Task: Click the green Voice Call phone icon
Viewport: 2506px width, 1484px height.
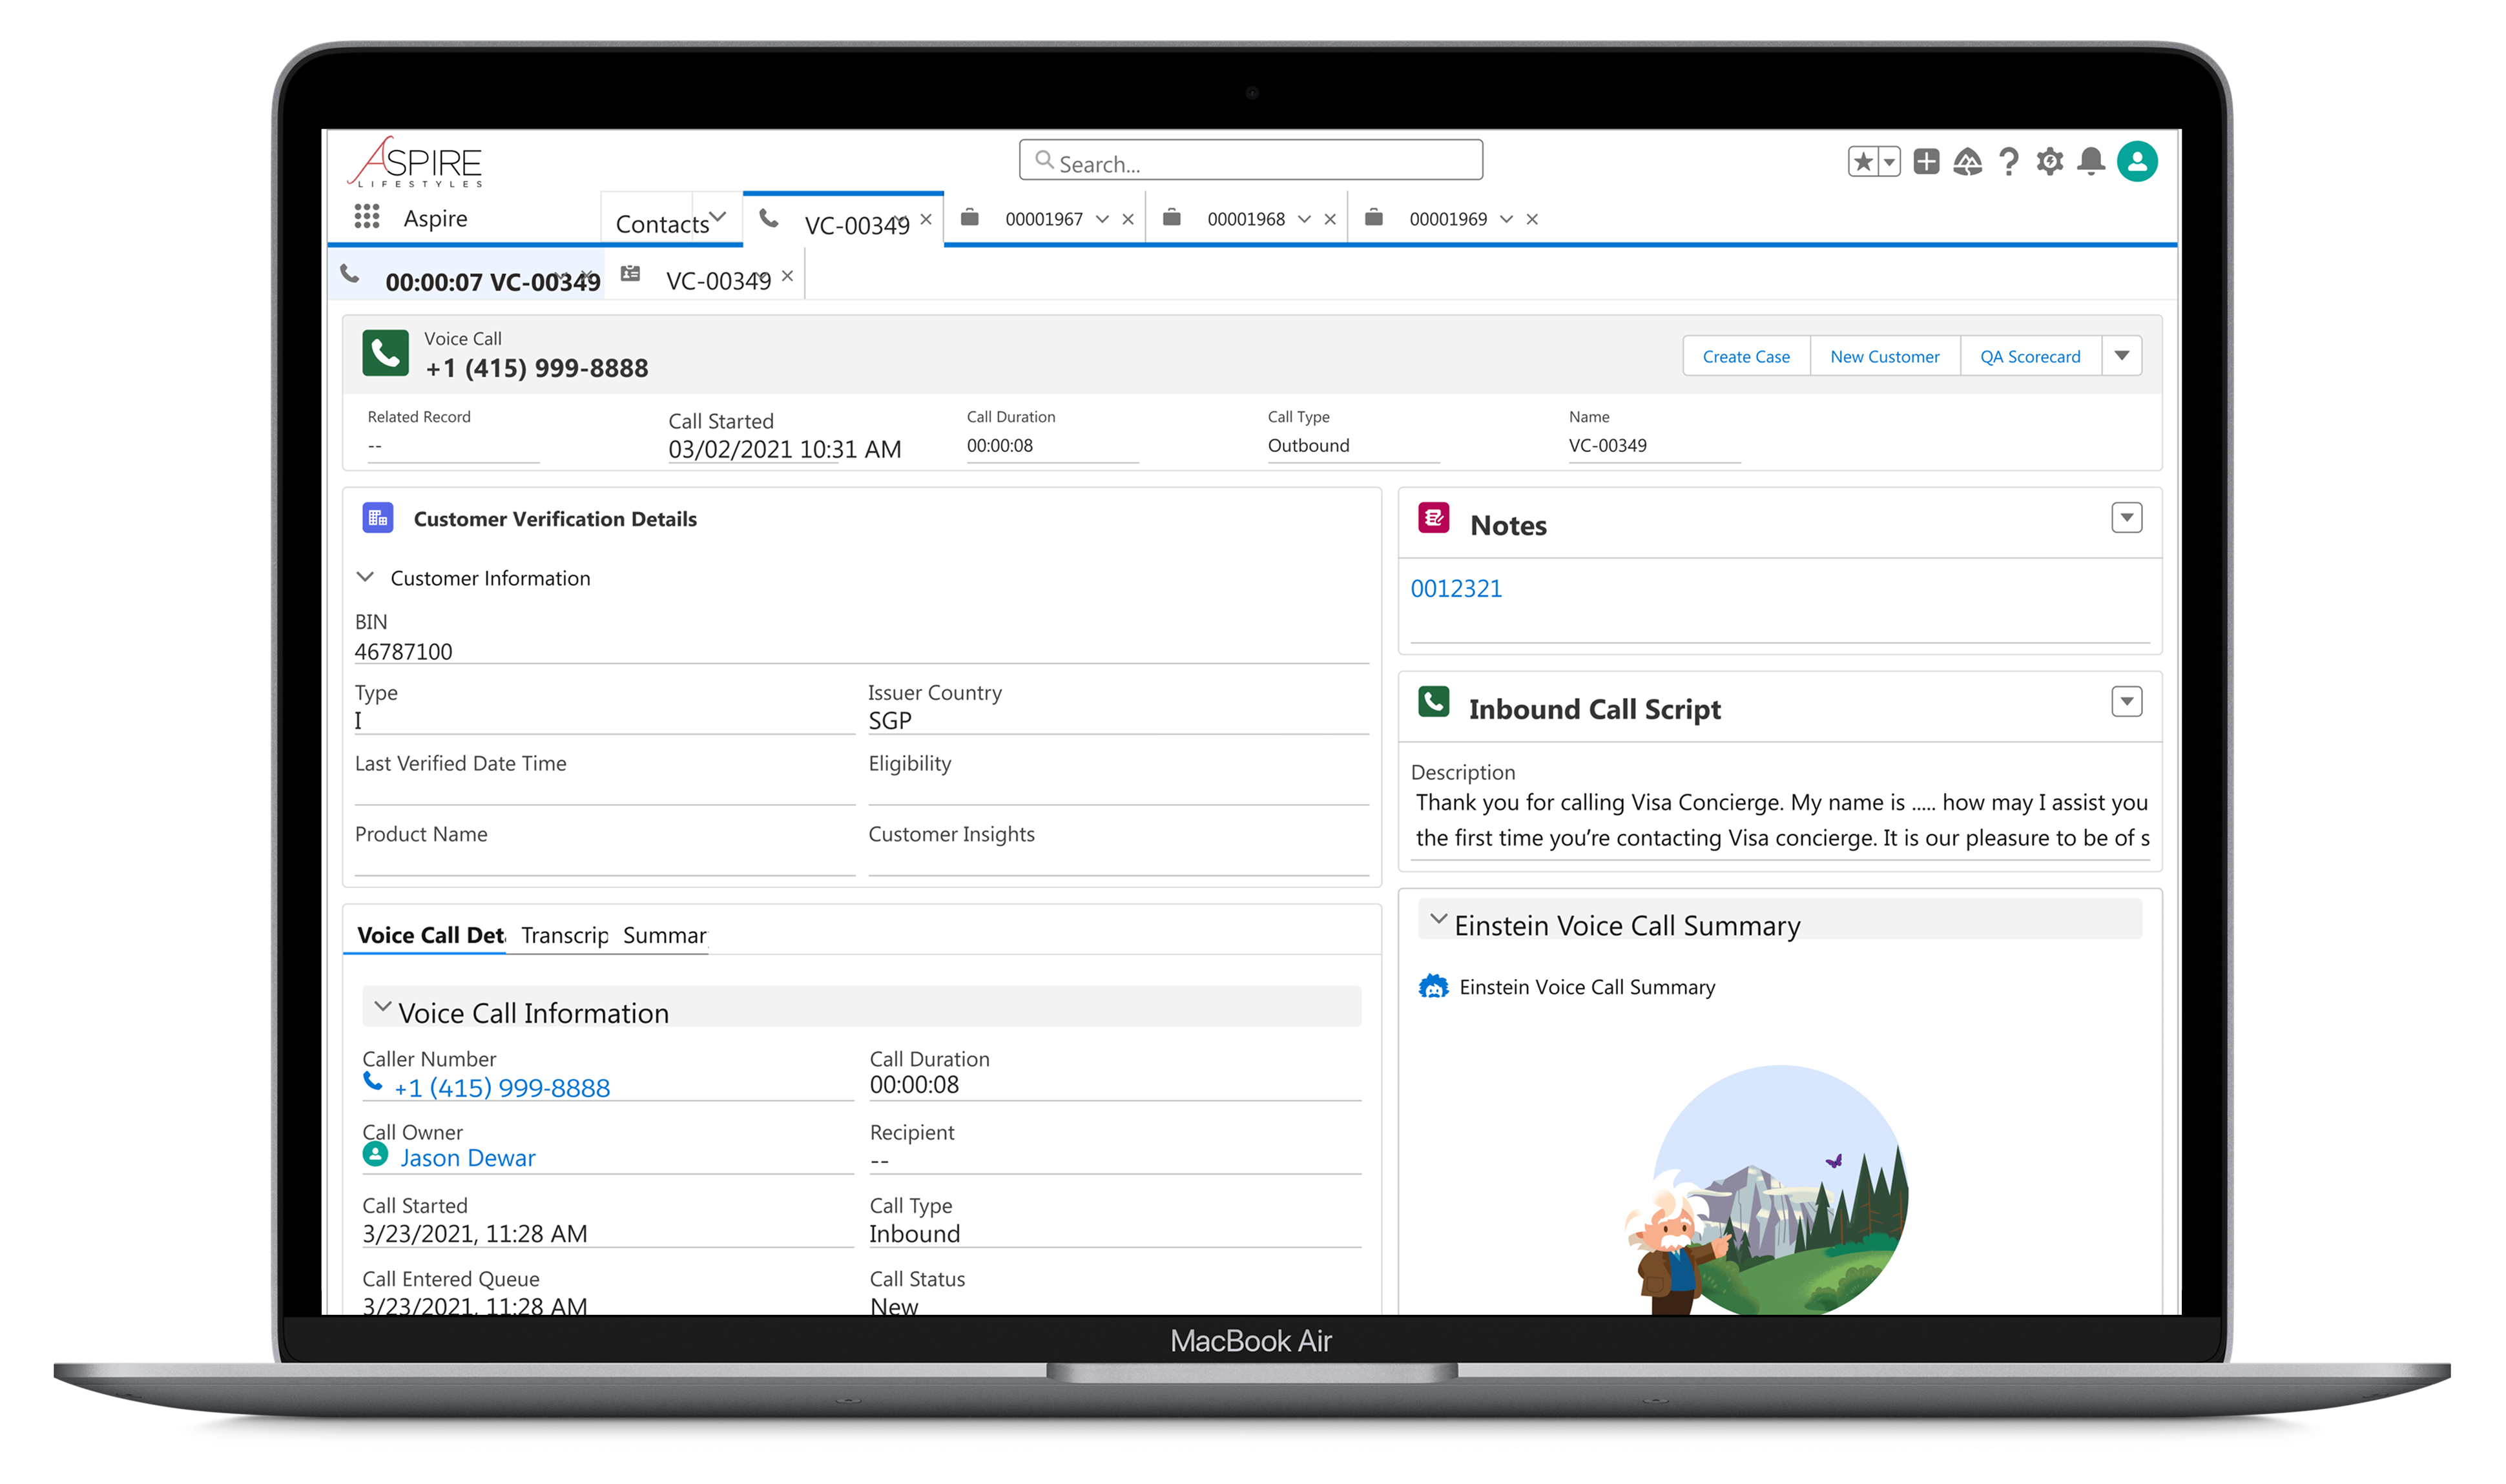Action: click(x=385, y=353)
